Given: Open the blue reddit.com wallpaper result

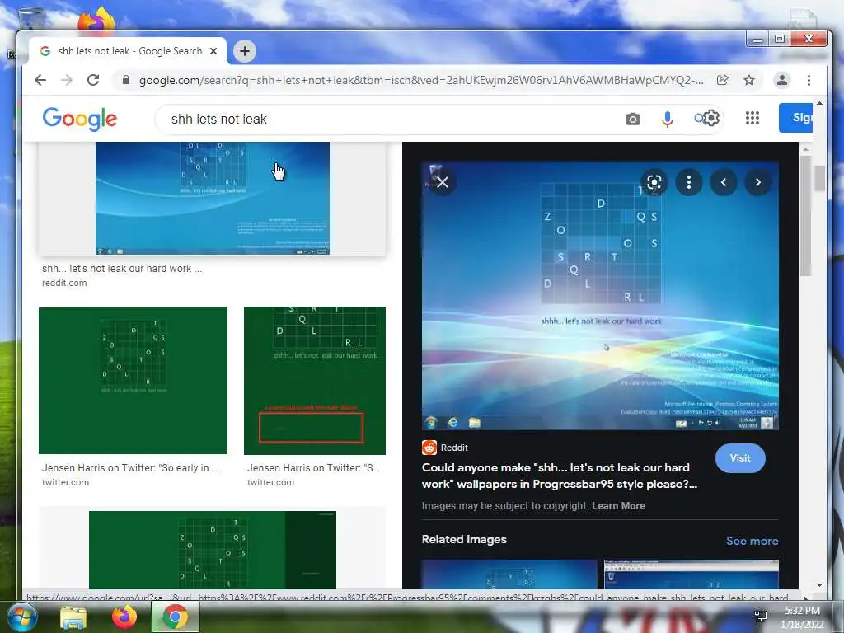Looking at the screenshot, I should click(x=212, y=198).
